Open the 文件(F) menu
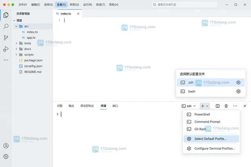Screen dimensions: 251x167 23,5
